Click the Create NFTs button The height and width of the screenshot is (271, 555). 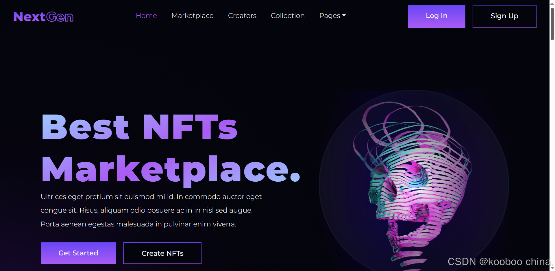tap(162, 253)
